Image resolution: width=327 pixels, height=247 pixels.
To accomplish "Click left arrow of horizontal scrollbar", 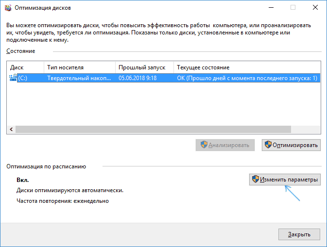I will tap(12, 130).
